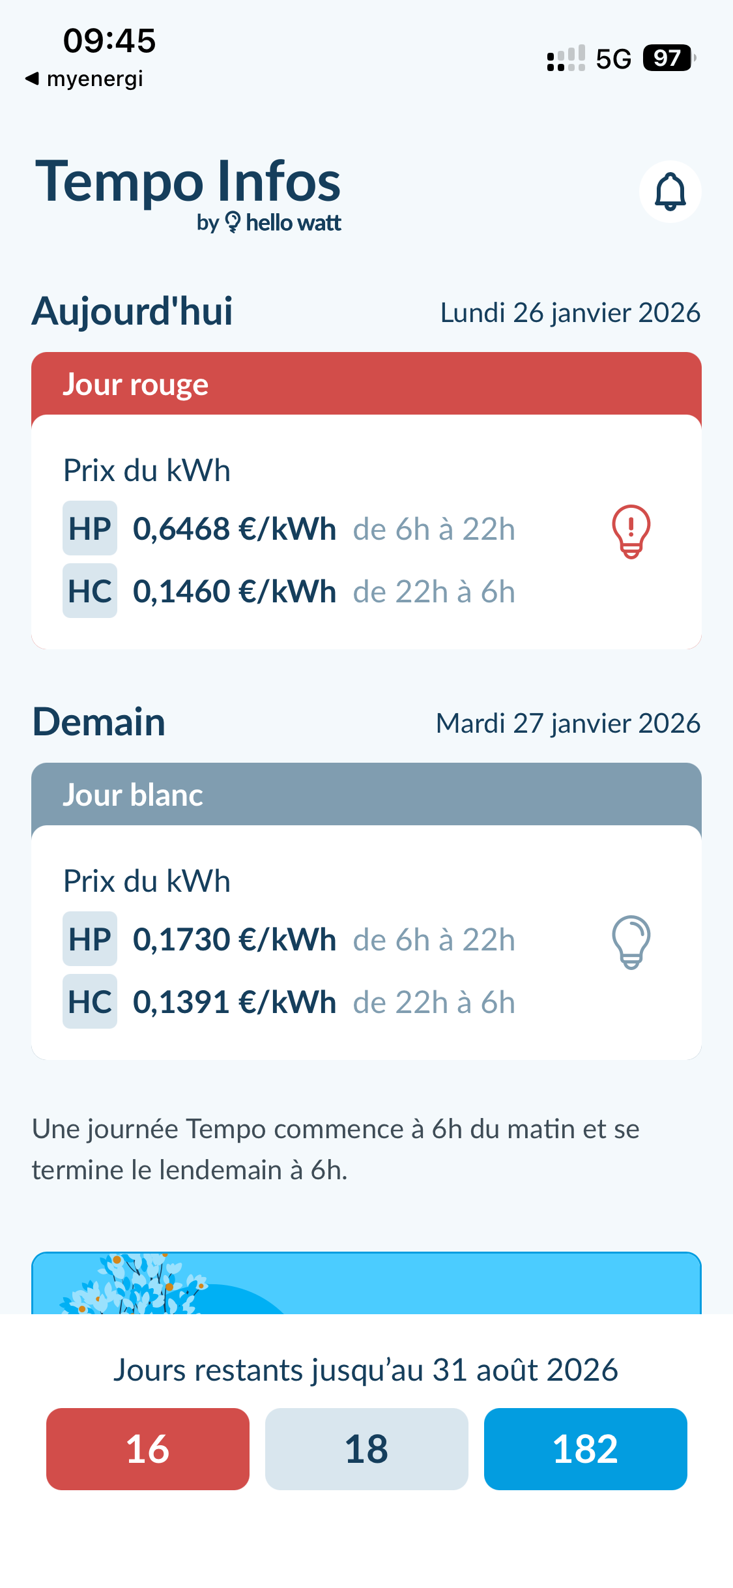
Task: Select the red days remaining counter 16
Action: (148, 1448)
